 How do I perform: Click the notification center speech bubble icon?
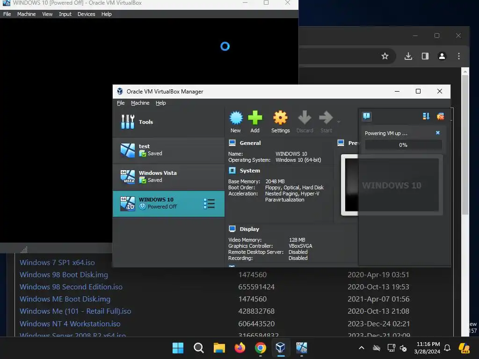pos(367,116)
